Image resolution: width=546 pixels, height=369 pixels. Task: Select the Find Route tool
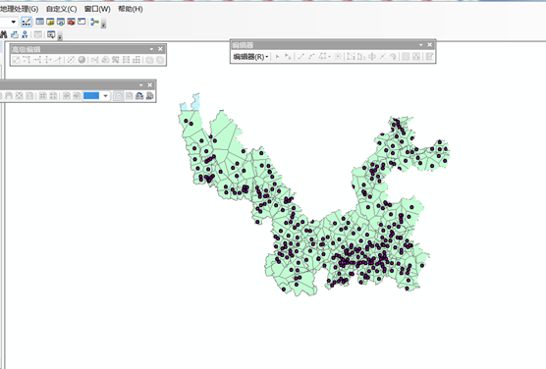[x=15, y=34]
